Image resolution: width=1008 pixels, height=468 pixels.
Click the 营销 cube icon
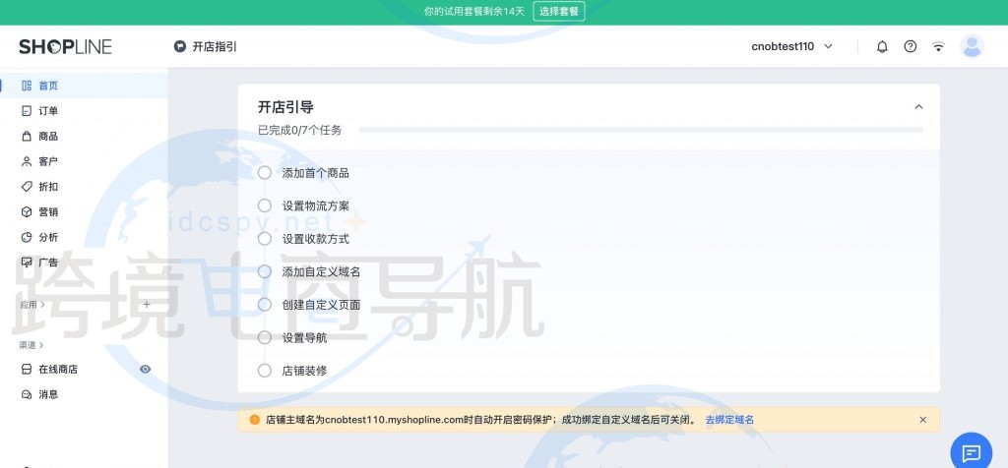click(27, 211)
